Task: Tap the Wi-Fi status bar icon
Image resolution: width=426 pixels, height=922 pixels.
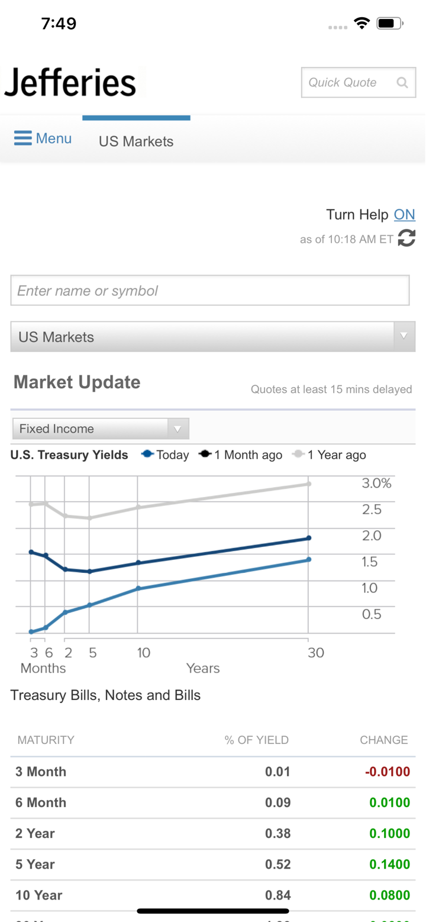Action: (x=361, y=24)
